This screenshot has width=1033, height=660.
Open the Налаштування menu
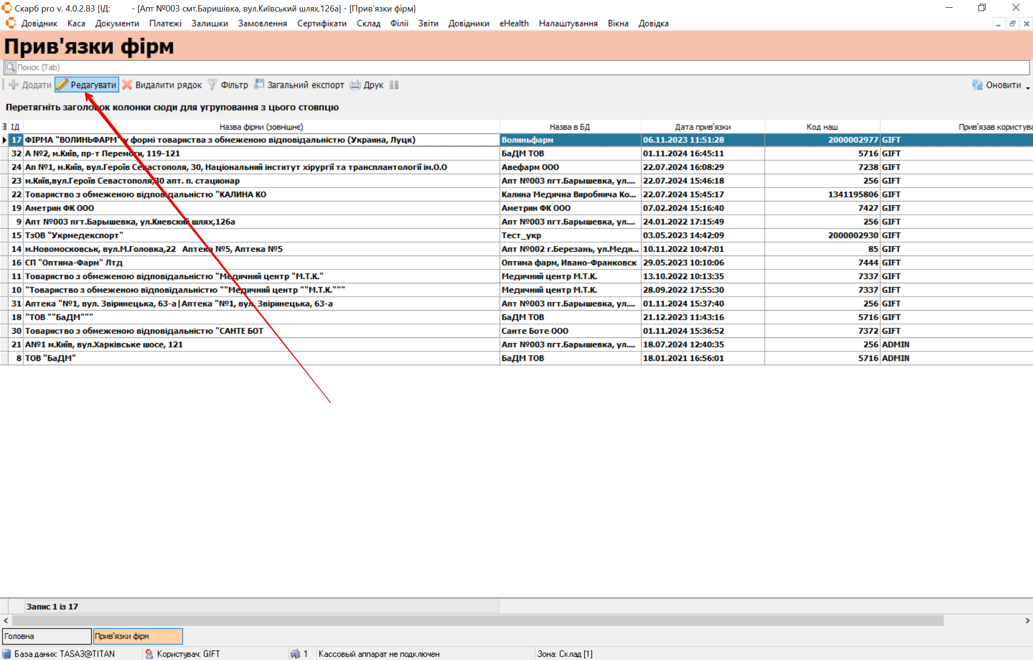point(568,23)
